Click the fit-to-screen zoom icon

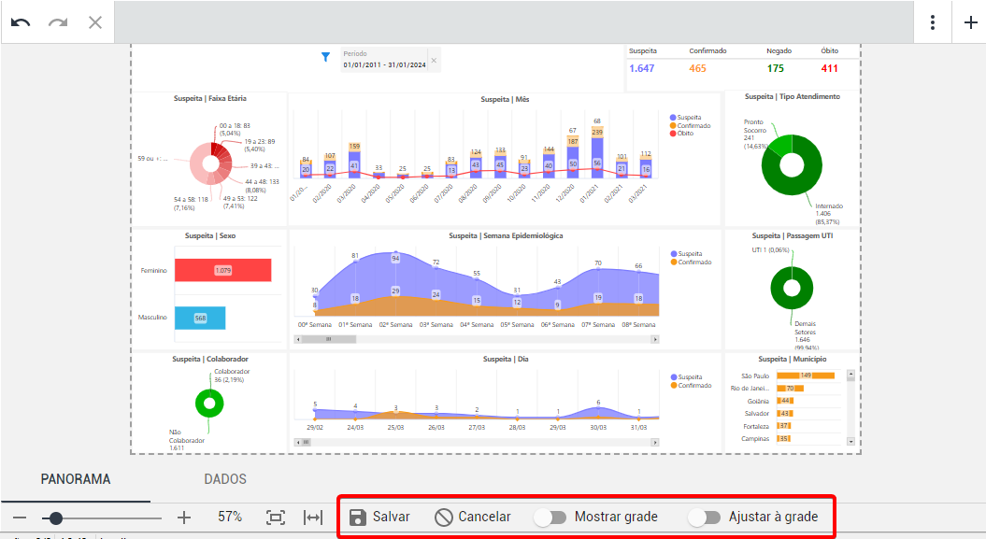pos(276,517)
